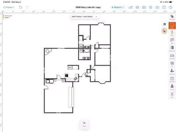This screenshot has height=132, width=176.
Task: Select the Openings door tool
Action: pyautogui.click(x=172, y=48)
